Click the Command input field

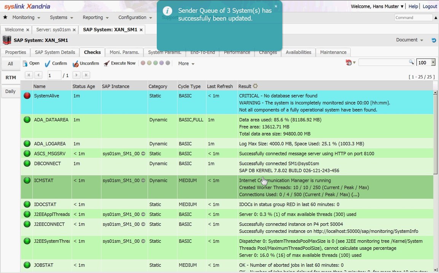414,17
